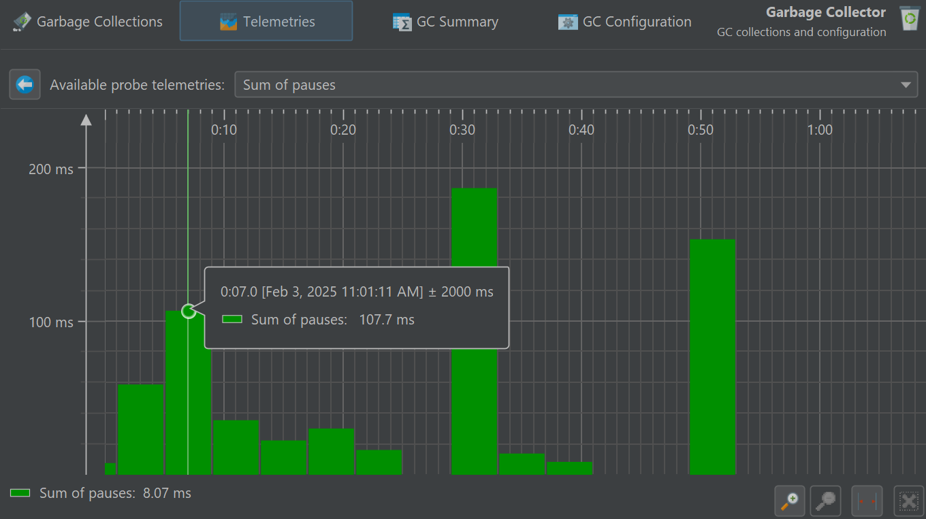Click the 'Garbage Collector' heading text

pos(826,12)
